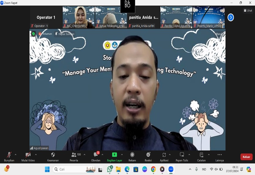Expand audio options arrow next to Bunyikan
The height and width of the screenshot is (175, 255).
pos(16,155)
